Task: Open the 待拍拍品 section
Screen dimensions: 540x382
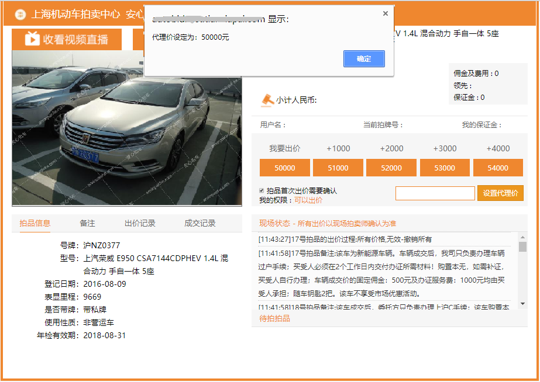Action: (274, 318)
